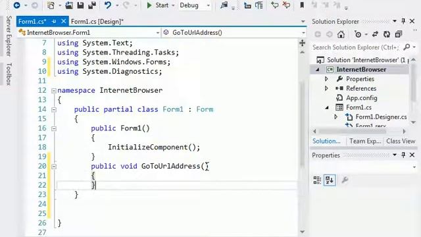
Task: Switch to the Form1.cs* code tab
Action: pyautogui.click(x=32, y=21)
